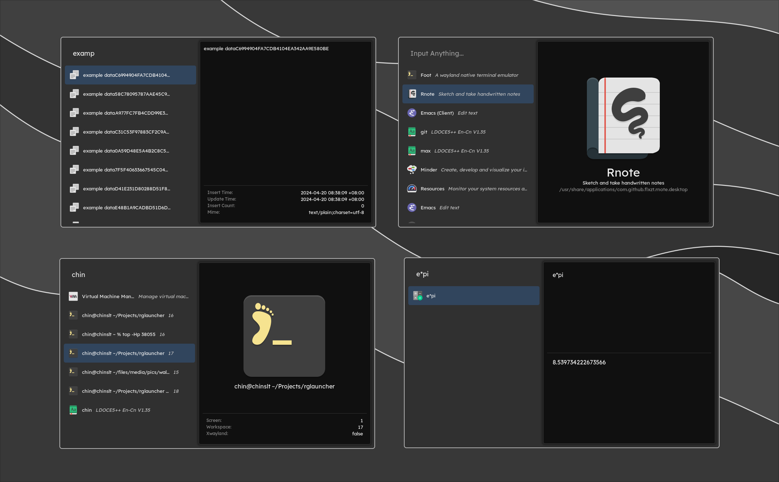
Task: Click the 8.539734222673566 result value
Action: [x=579, y=362]
